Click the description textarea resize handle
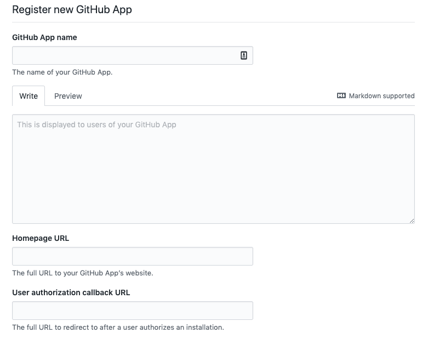The height and width of the screenshot is (338, 422). [412, 221]
